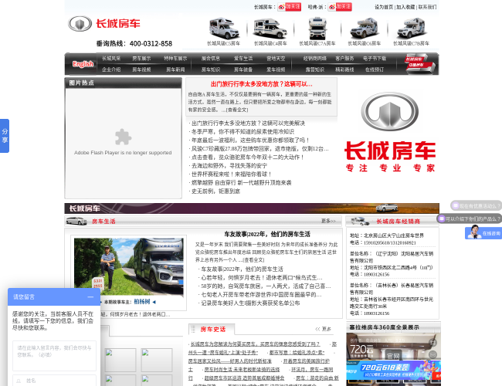The width and height of the screenshot is (502, 386).
Task: Open news item 史无前例，钜惠到底
Action: tap(215, 191)
